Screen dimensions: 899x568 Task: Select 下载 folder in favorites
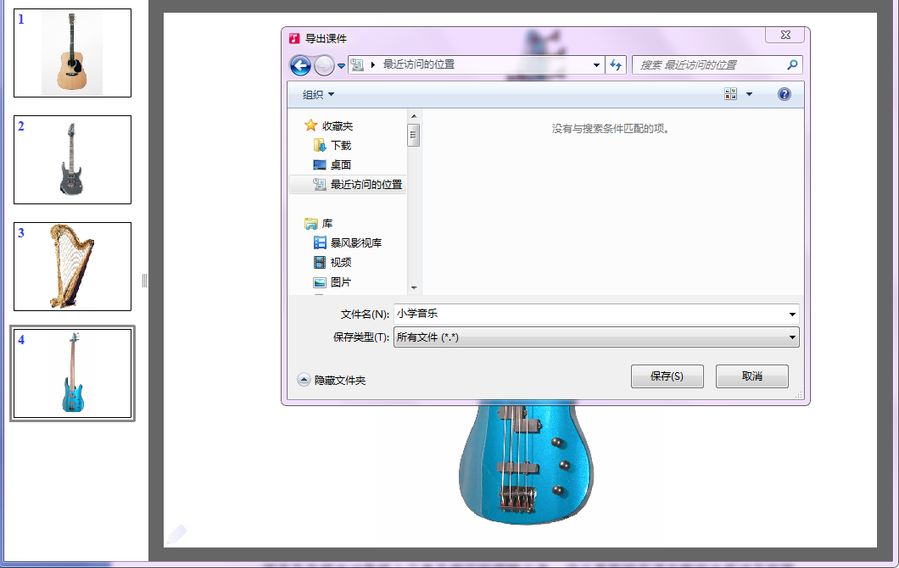tap(340, 146)
